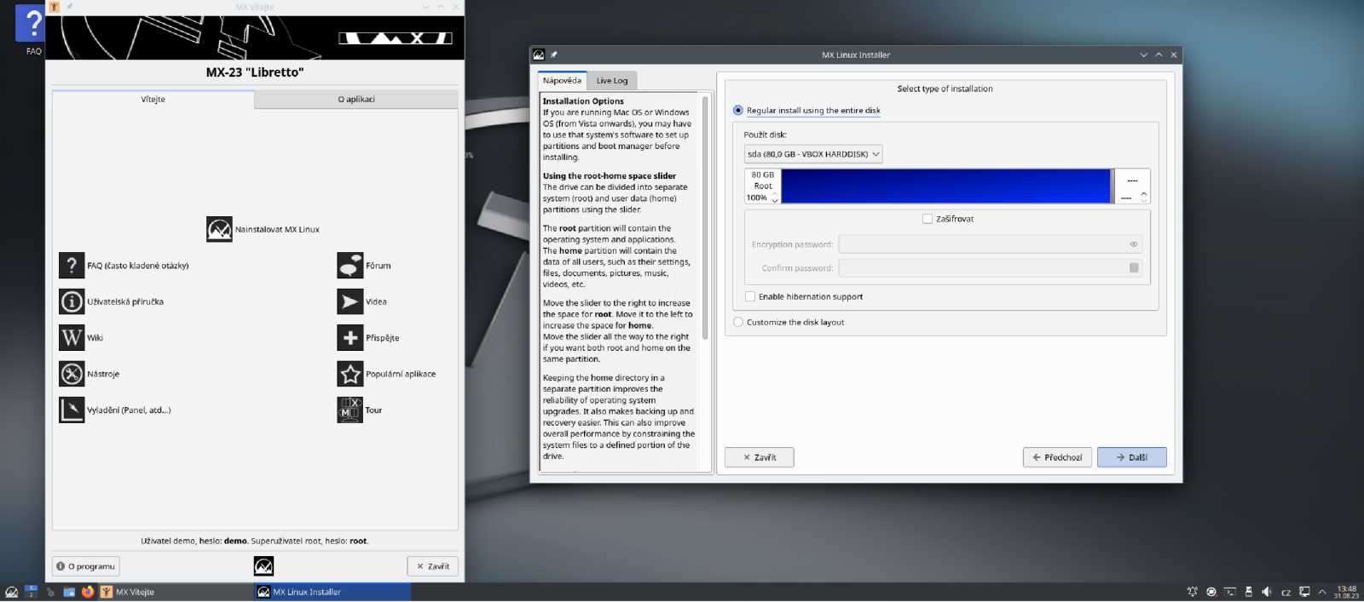
Task: Click the Přispějte plus icon
Action: click(x=350, y=338)
